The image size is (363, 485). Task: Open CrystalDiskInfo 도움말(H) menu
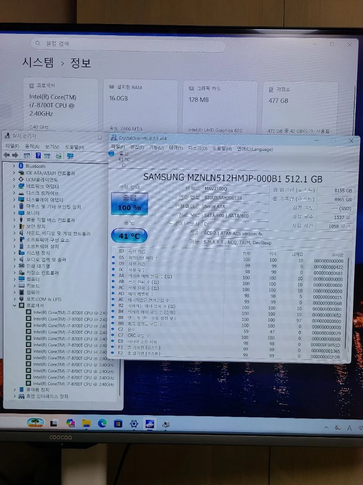coord(222,148)
